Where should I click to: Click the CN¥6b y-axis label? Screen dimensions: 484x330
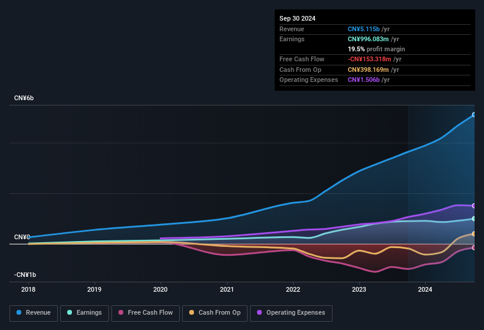coord(24,98)
